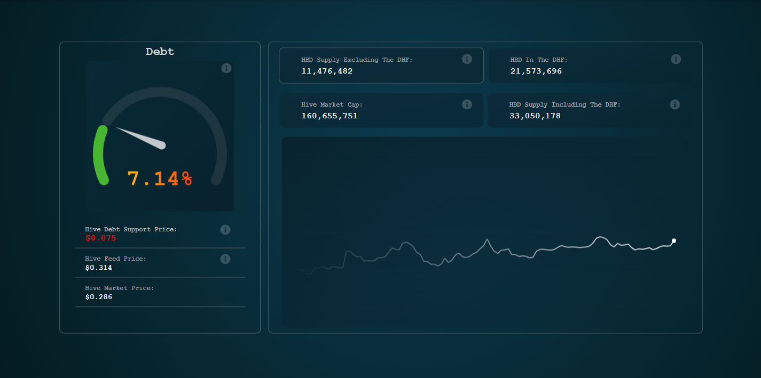Select the HBD In The DHF card
This screenshot has height=378, width=761.
pyautogui.click(x=590, y=66)
